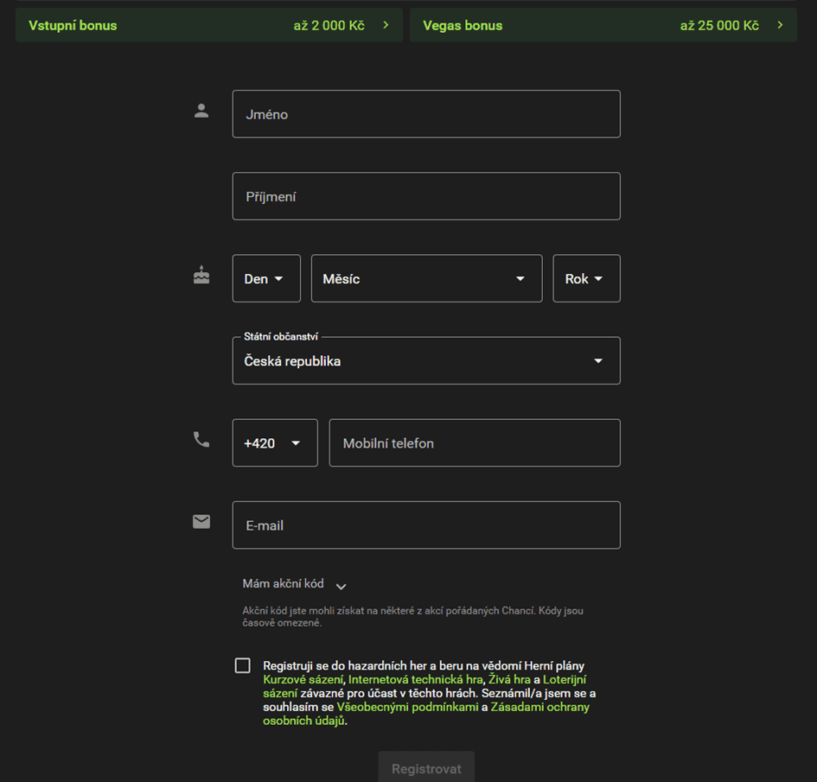Click the person icon beside Jméno

point(201,111)
